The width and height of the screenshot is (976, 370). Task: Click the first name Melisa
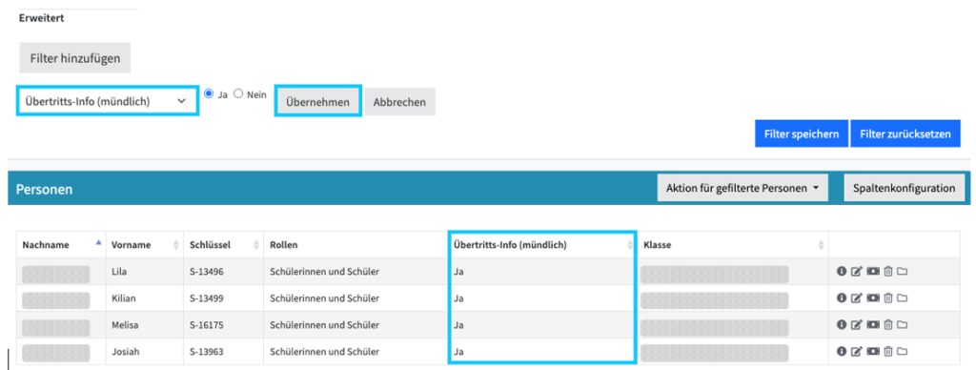pyautogui.click(x=125, y=325)
